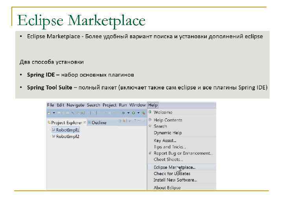Screen dimensions: 283x212
Task: Click the RobotImpl2 project icon
Action: (53, 136)
